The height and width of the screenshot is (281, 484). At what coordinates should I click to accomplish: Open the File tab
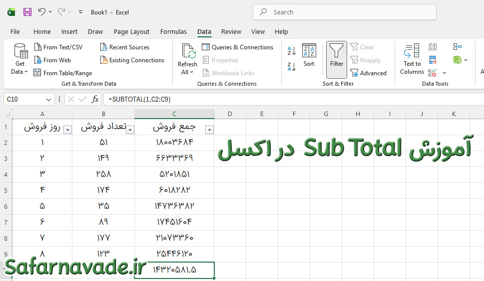pos(15,32)
